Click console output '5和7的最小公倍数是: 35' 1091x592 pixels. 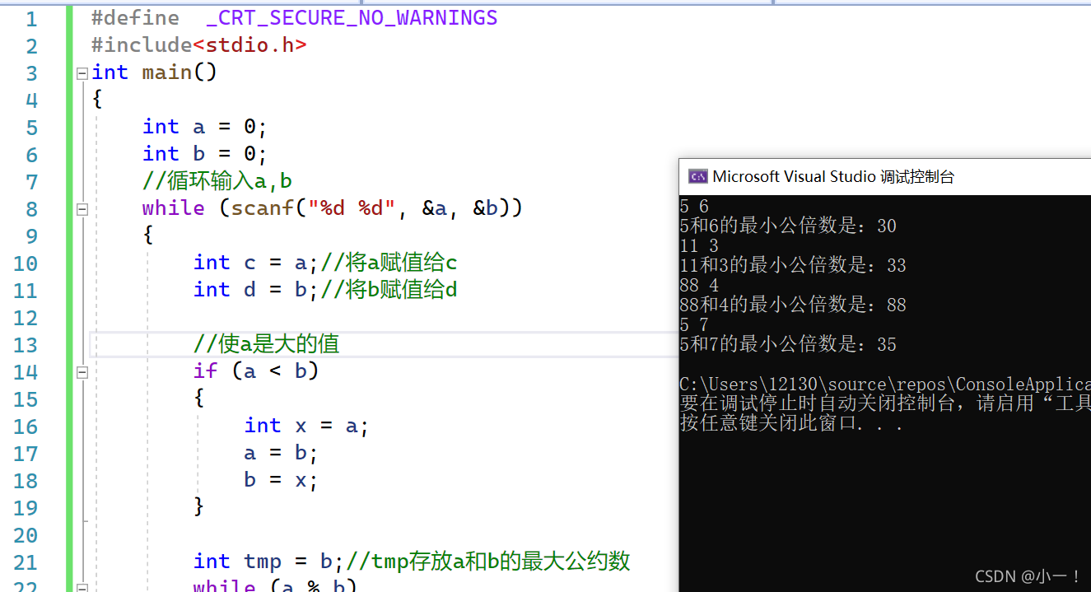(789, 344)
